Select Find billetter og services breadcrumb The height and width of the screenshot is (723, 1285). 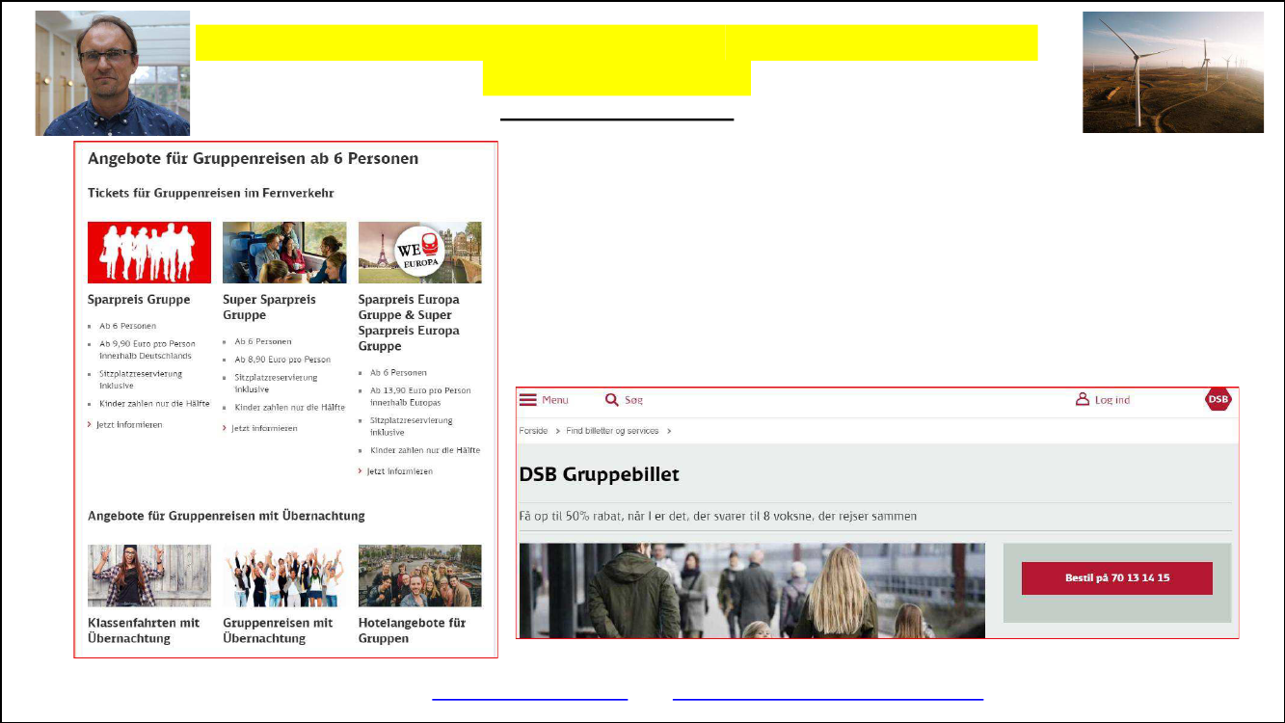(612, 431)
